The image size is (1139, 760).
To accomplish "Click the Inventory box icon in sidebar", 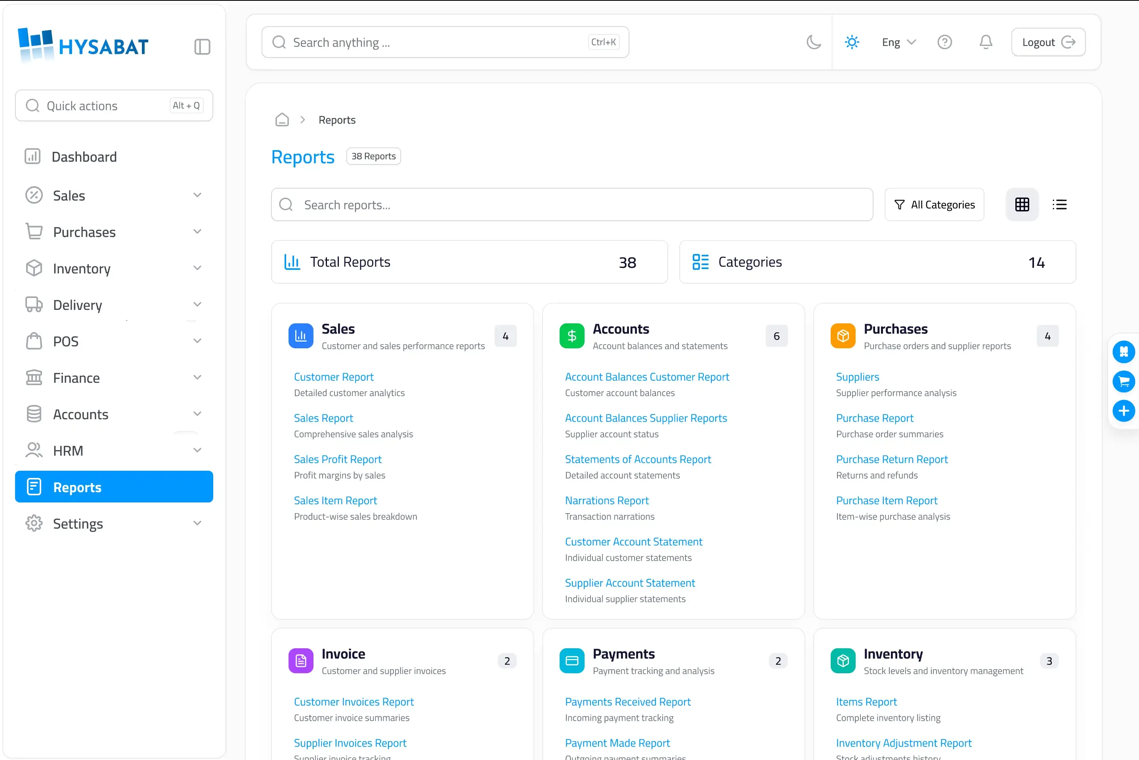I will [x=34, y=268].
